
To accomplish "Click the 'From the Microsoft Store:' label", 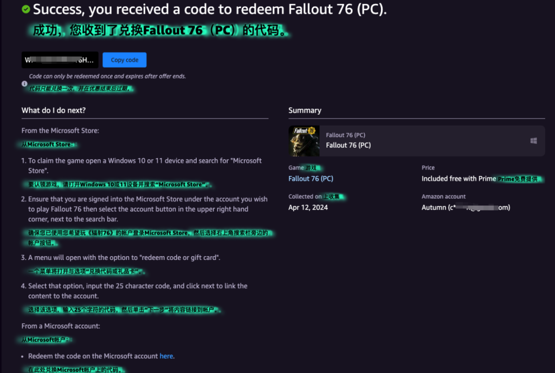I will pos(60,130).
